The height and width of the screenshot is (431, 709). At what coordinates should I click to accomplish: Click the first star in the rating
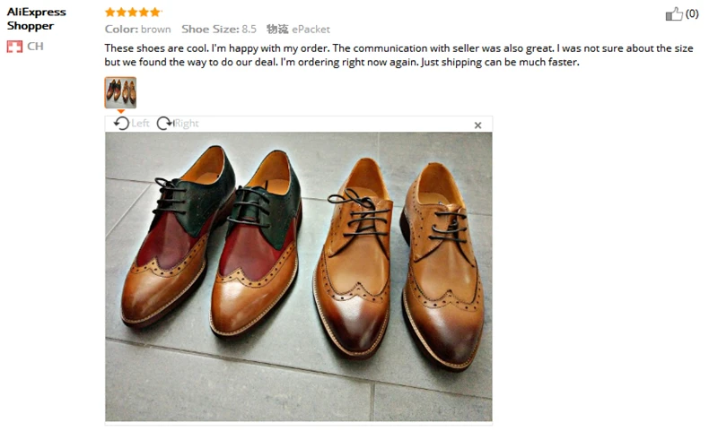[x=110, y=13]
